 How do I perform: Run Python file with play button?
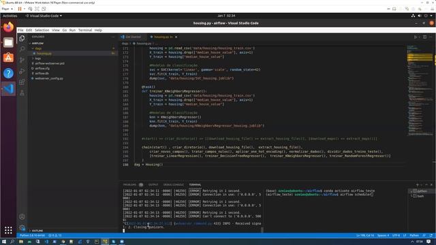pyautogui.click(x=416, y=37)
